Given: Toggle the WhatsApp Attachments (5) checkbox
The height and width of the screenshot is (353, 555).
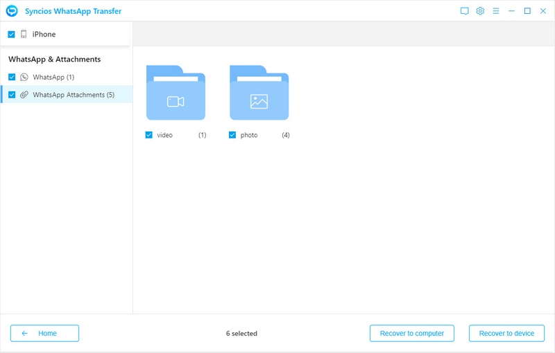Looking at the screenshot, I should [x=12, y=95].
